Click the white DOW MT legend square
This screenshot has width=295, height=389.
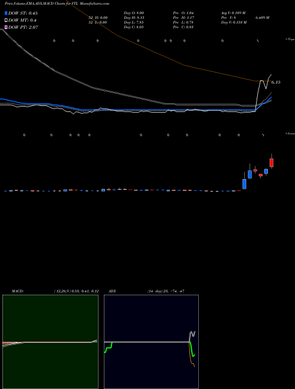[x=6, y=20]
